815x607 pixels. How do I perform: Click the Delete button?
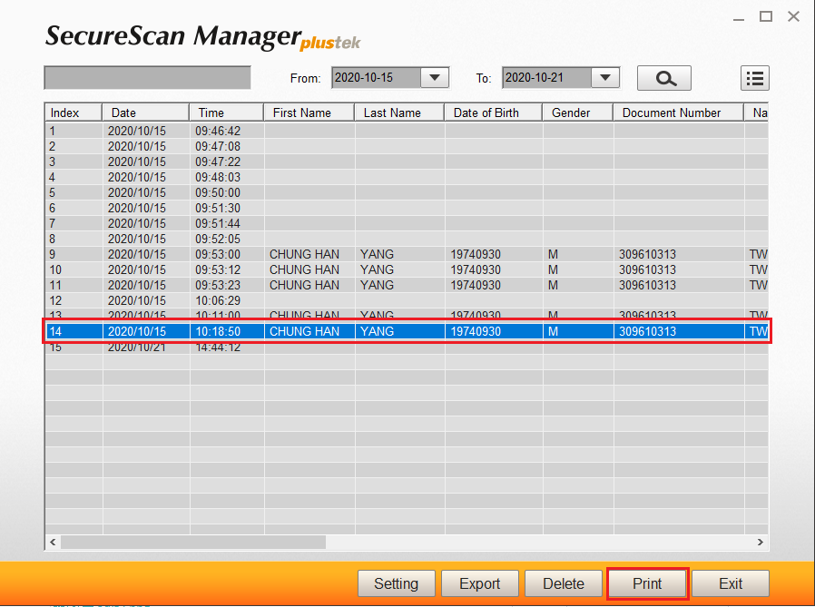coord(563,583)
